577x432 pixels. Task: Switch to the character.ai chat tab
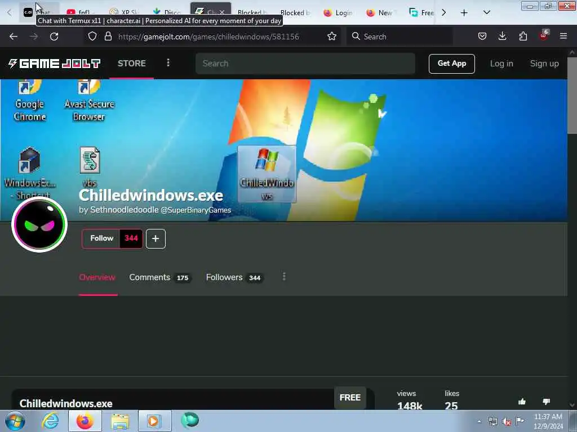tap(39, 11)
